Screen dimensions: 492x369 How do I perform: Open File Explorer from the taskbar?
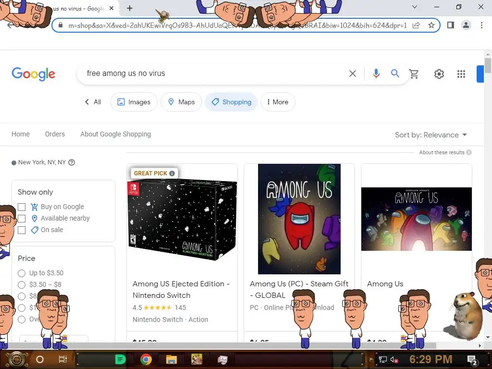[172, 359]
